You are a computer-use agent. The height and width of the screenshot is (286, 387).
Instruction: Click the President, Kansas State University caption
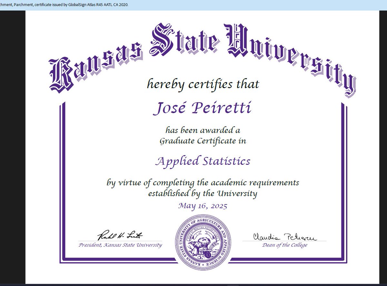[120, 245]
